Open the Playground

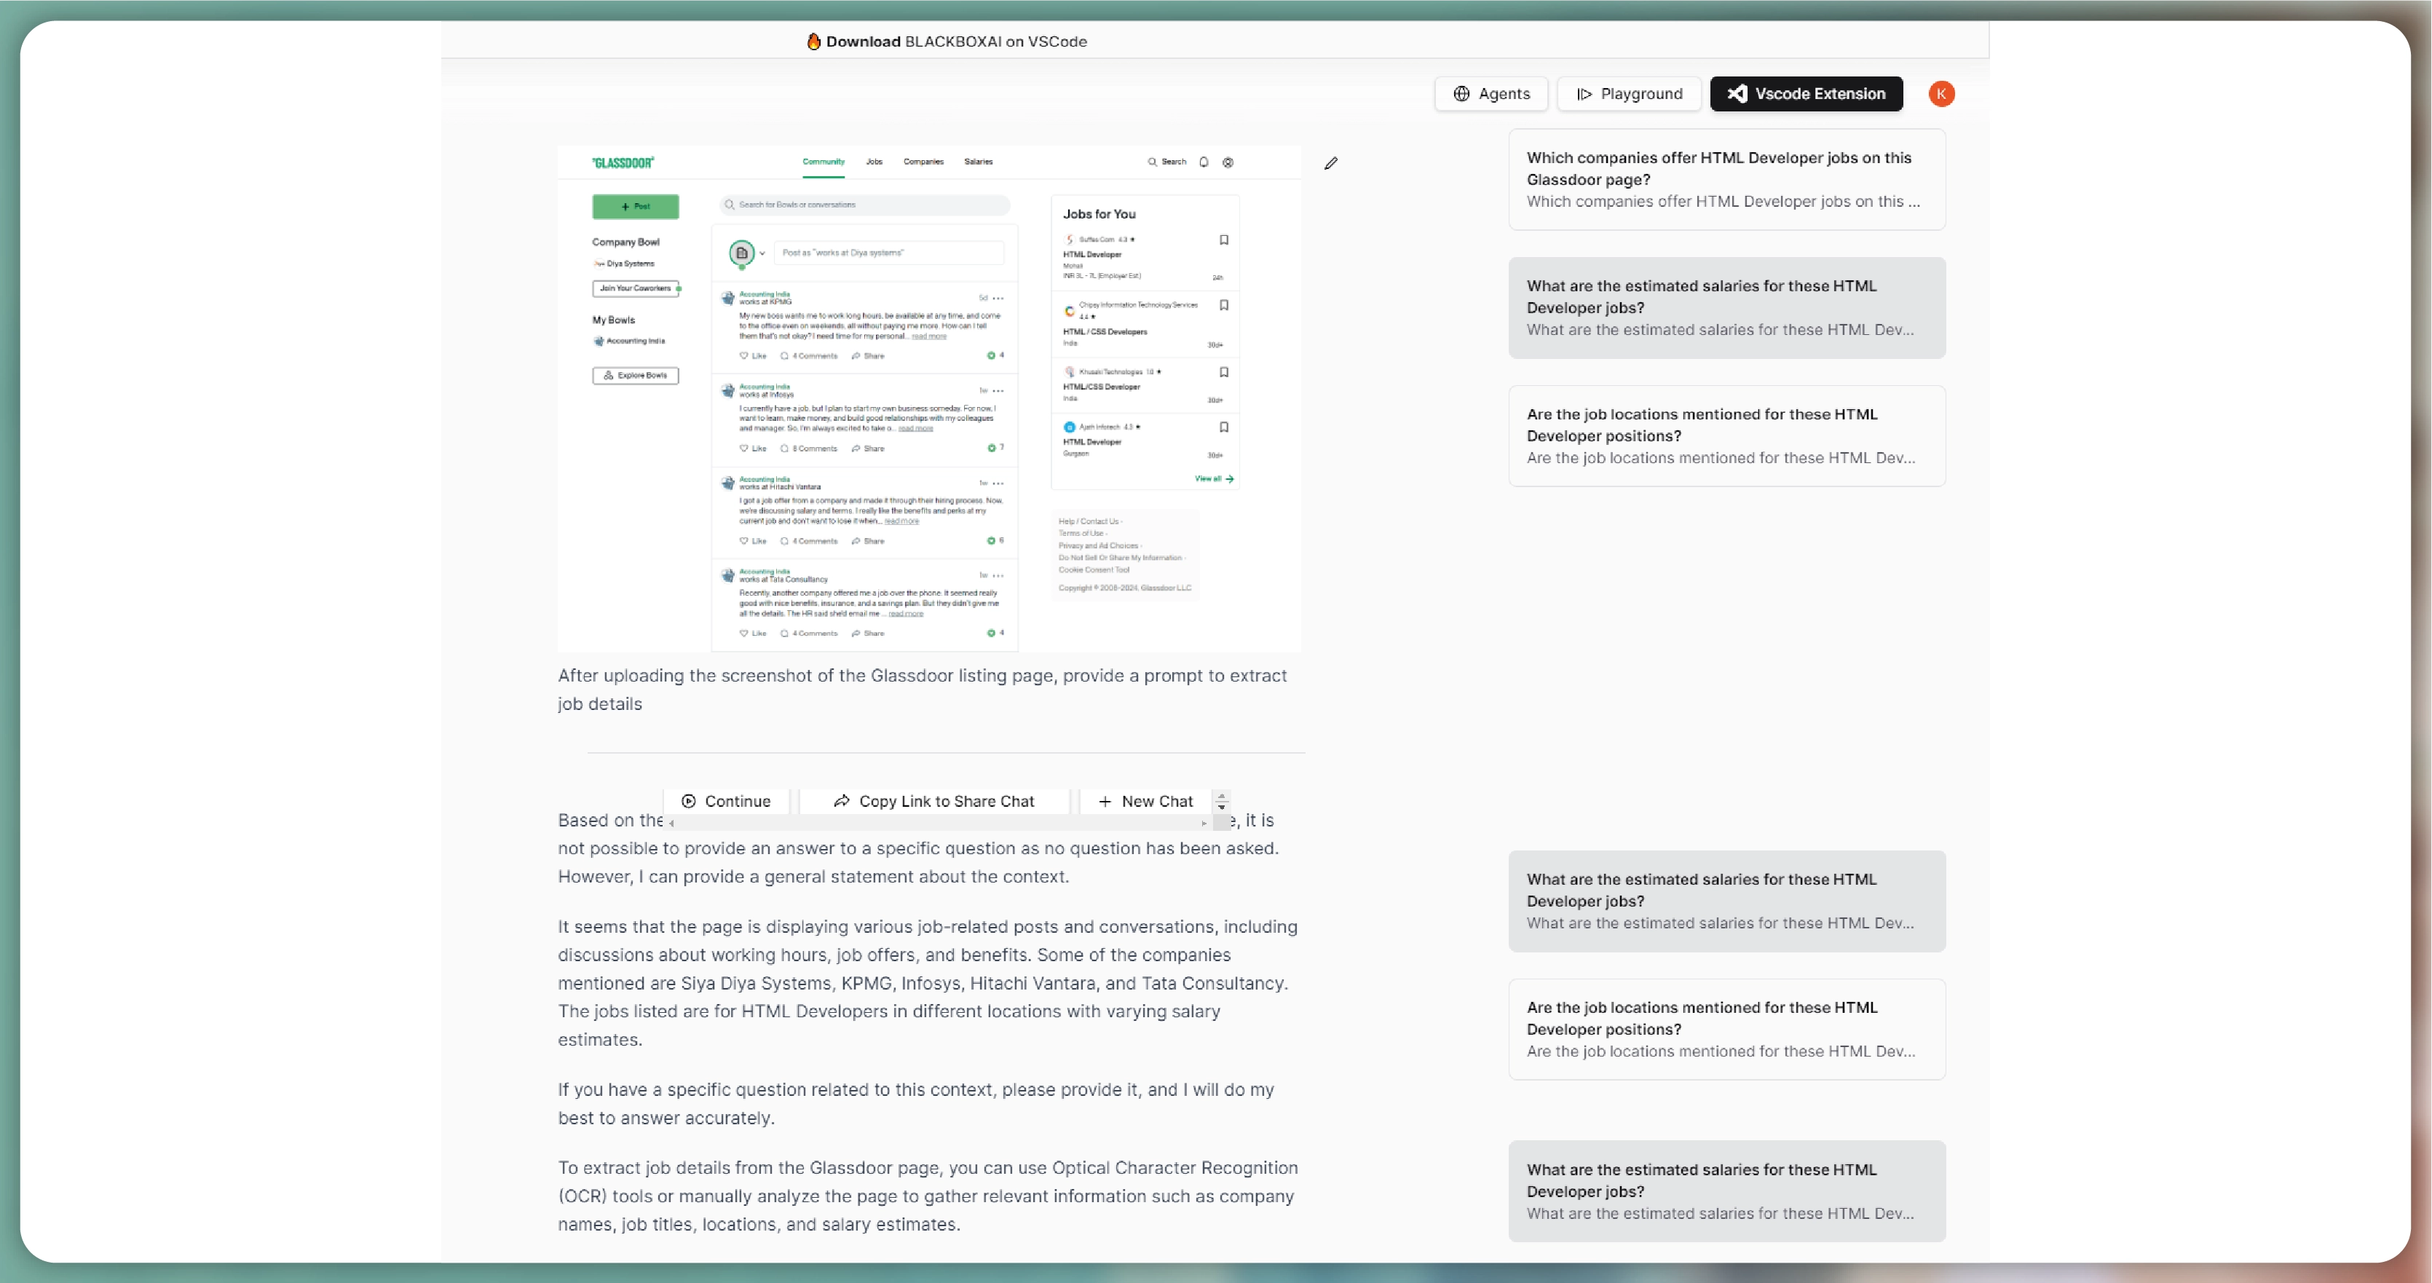point(1629,93)
